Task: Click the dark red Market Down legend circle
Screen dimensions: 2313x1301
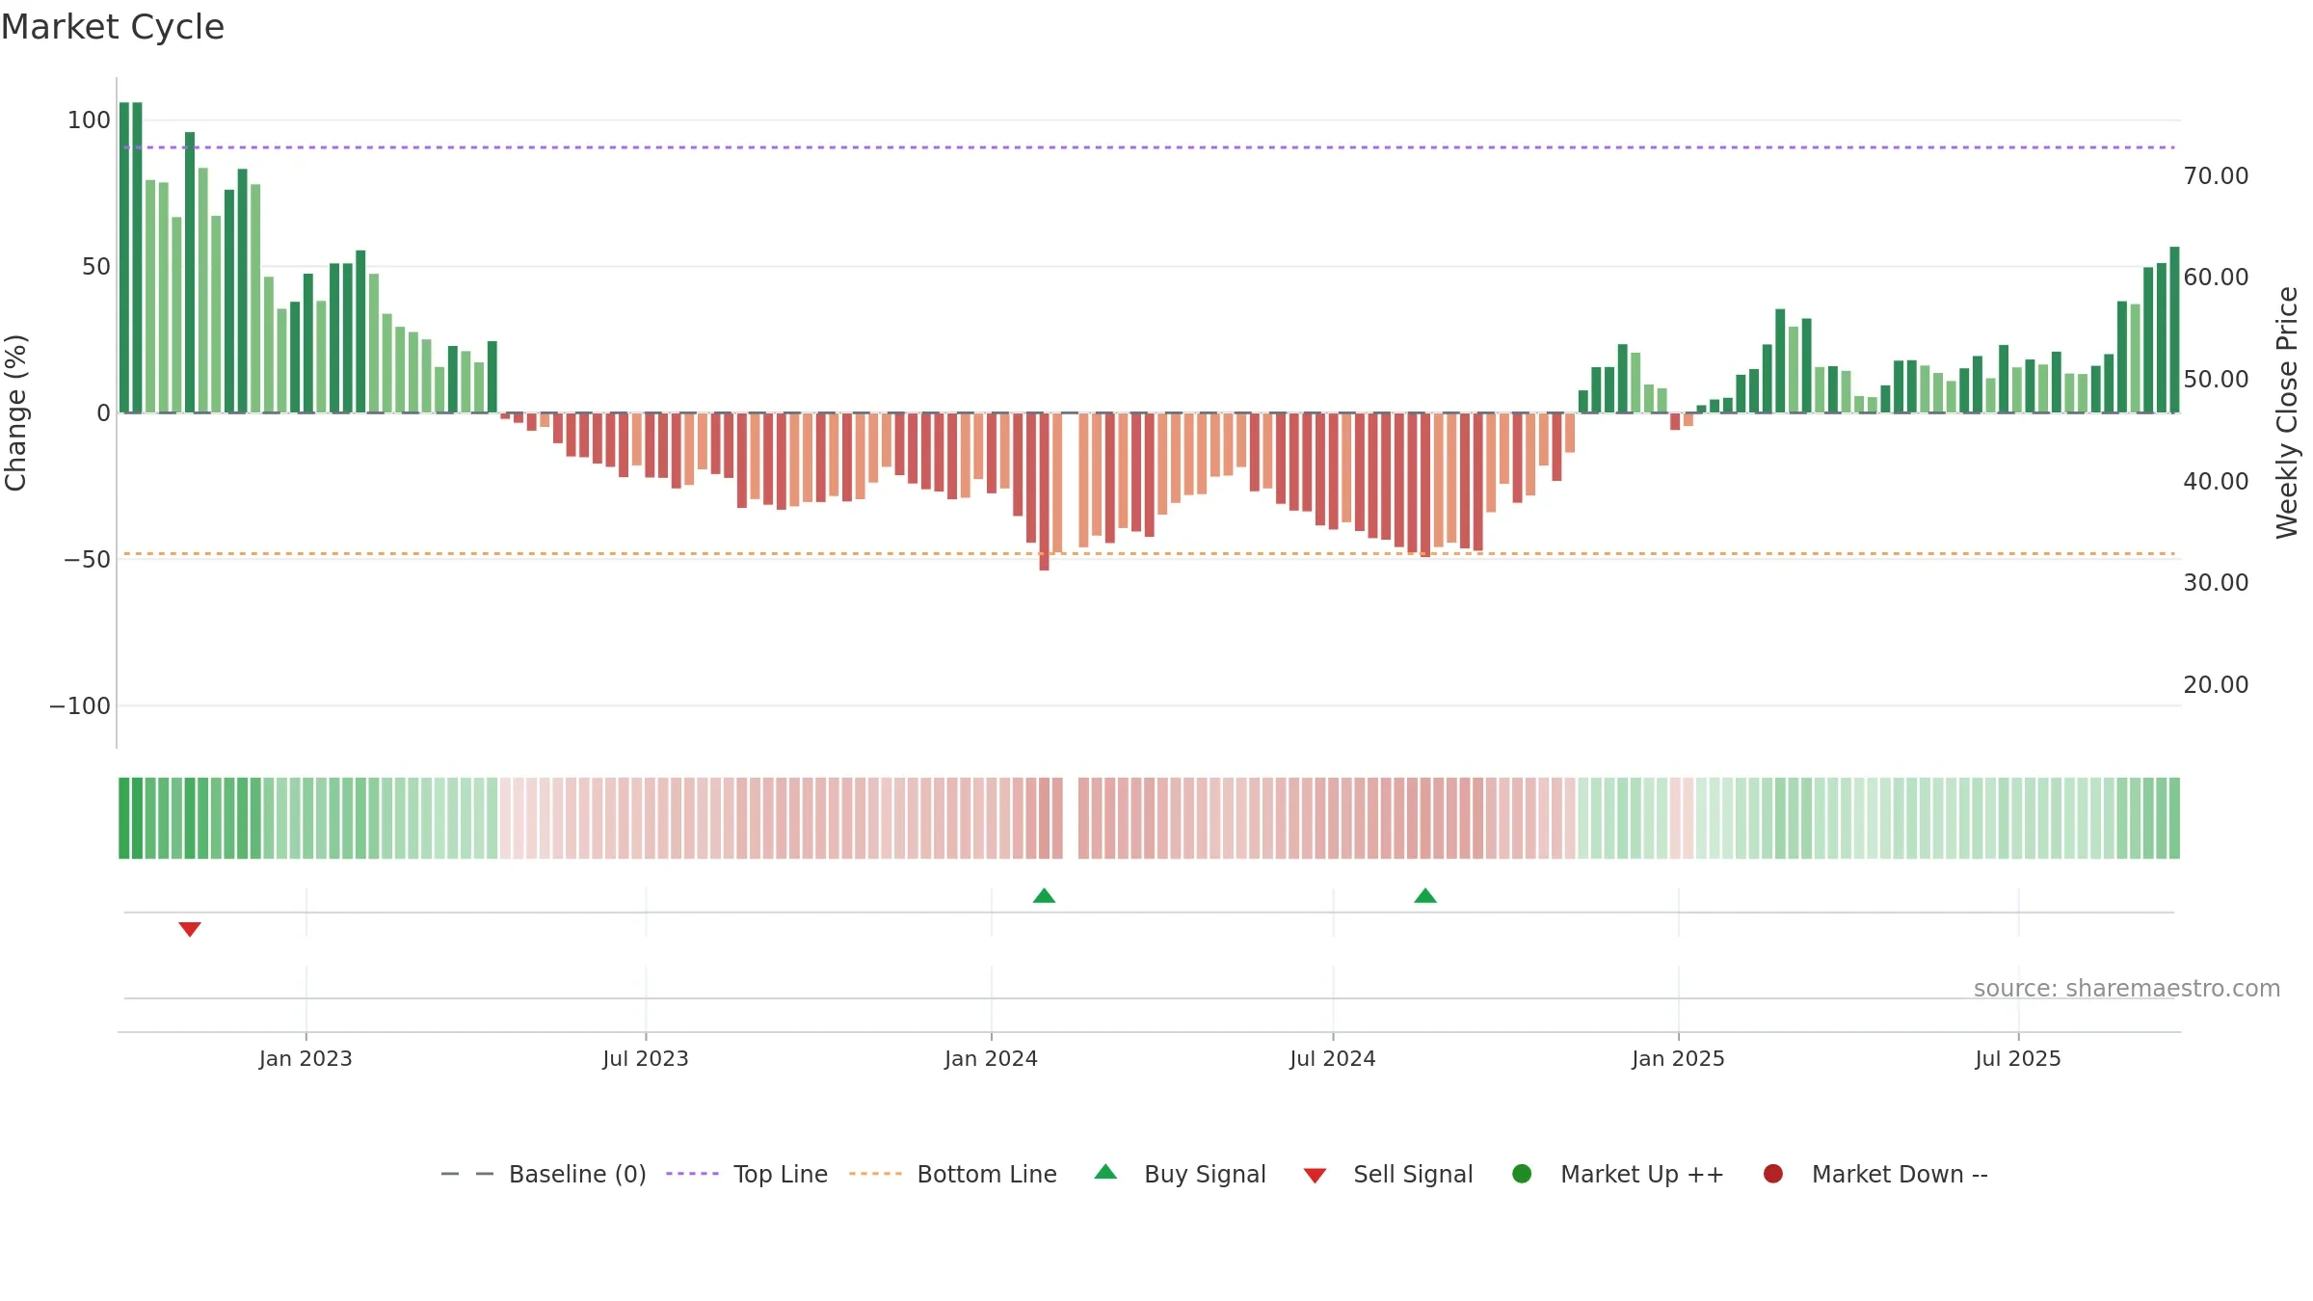Action: pos(1773,1174)
